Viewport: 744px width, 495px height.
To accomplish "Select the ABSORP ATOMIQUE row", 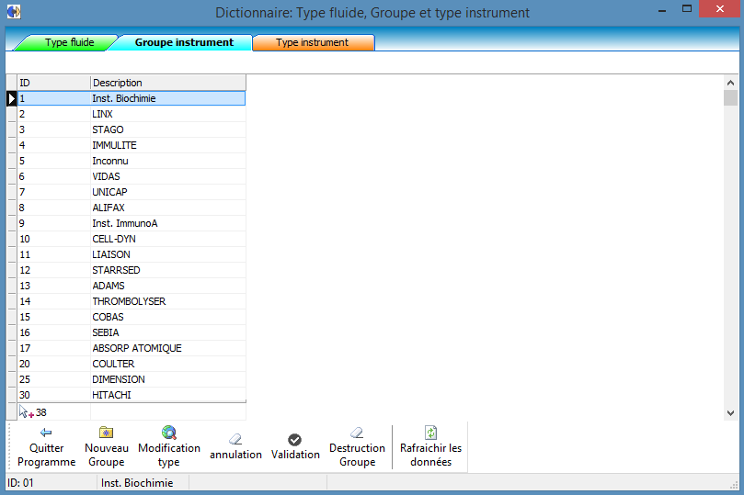I will [132, 349].
